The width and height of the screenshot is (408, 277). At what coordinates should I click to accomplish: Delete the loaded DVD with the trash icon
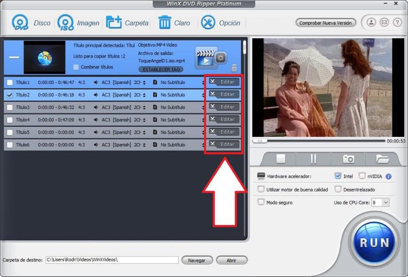tap(234, 67)
